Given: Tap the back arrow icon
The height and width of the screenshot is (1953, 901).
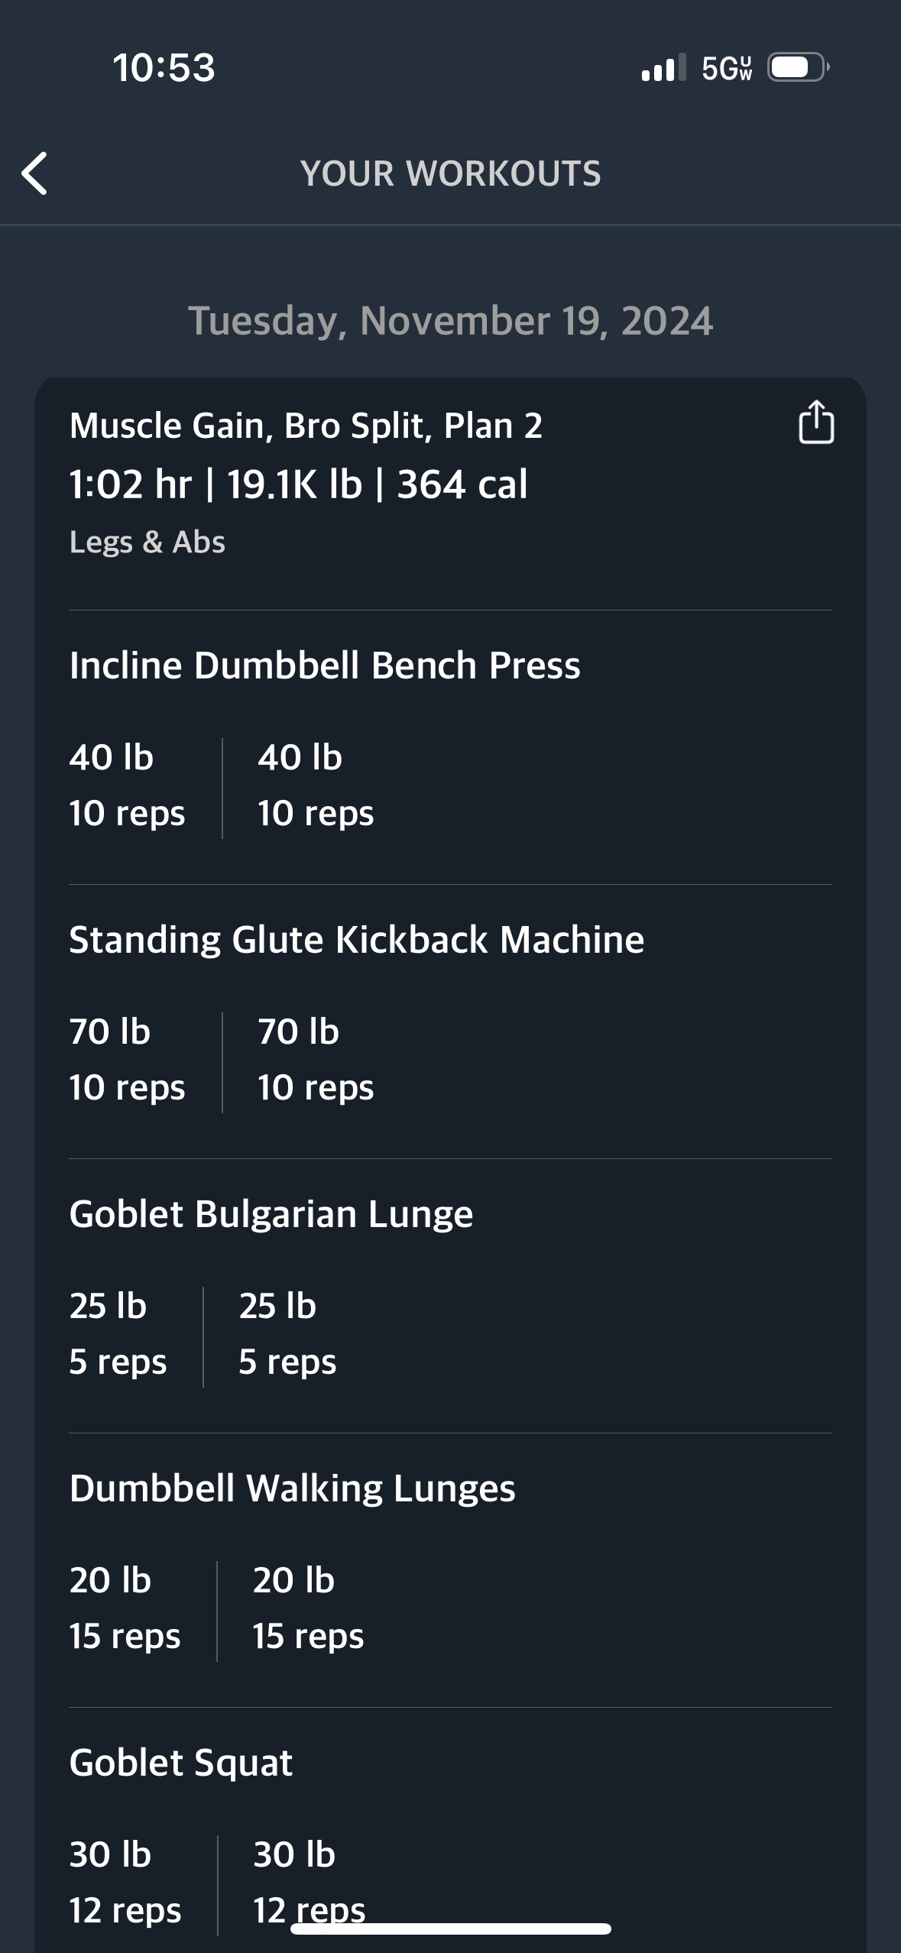Looking at the screenshot, I should coord(35,173).
